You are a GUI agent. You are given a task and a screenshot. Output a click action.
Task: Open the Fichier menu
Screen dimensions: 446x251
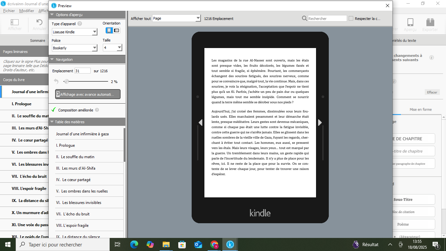tap(9, 11)
